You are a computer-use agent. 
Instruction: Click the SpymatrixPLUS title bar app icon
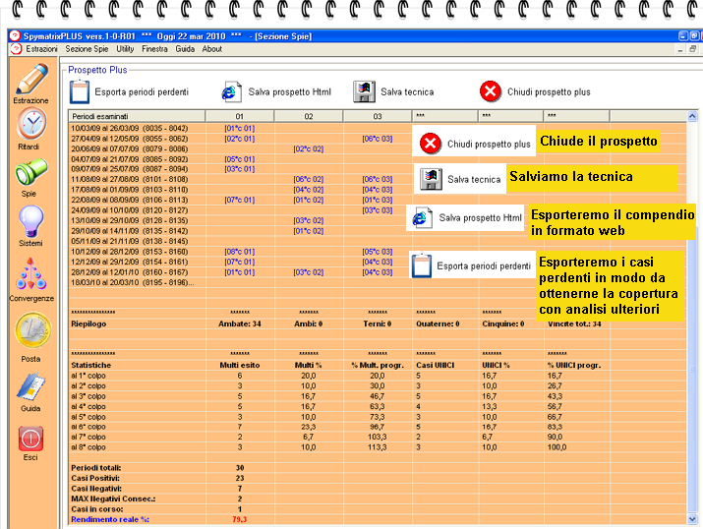coord(15,35)
